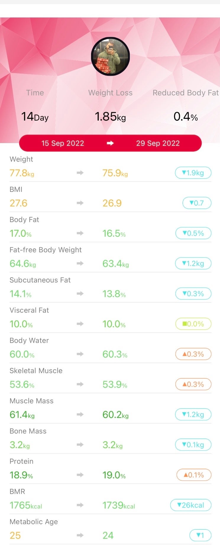Select the 29 Sep 2022 end date
Viewport: 220px width, 551px height.
click(x=158, y=143)
